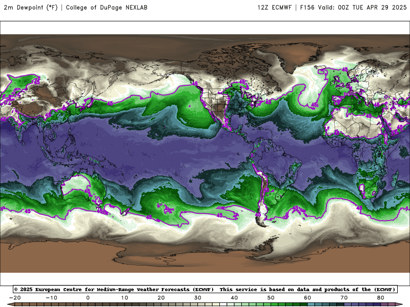The width and height of the screenshot is (410, 307).
Task: Click the '80' color scale label
Action: point(381,298)
